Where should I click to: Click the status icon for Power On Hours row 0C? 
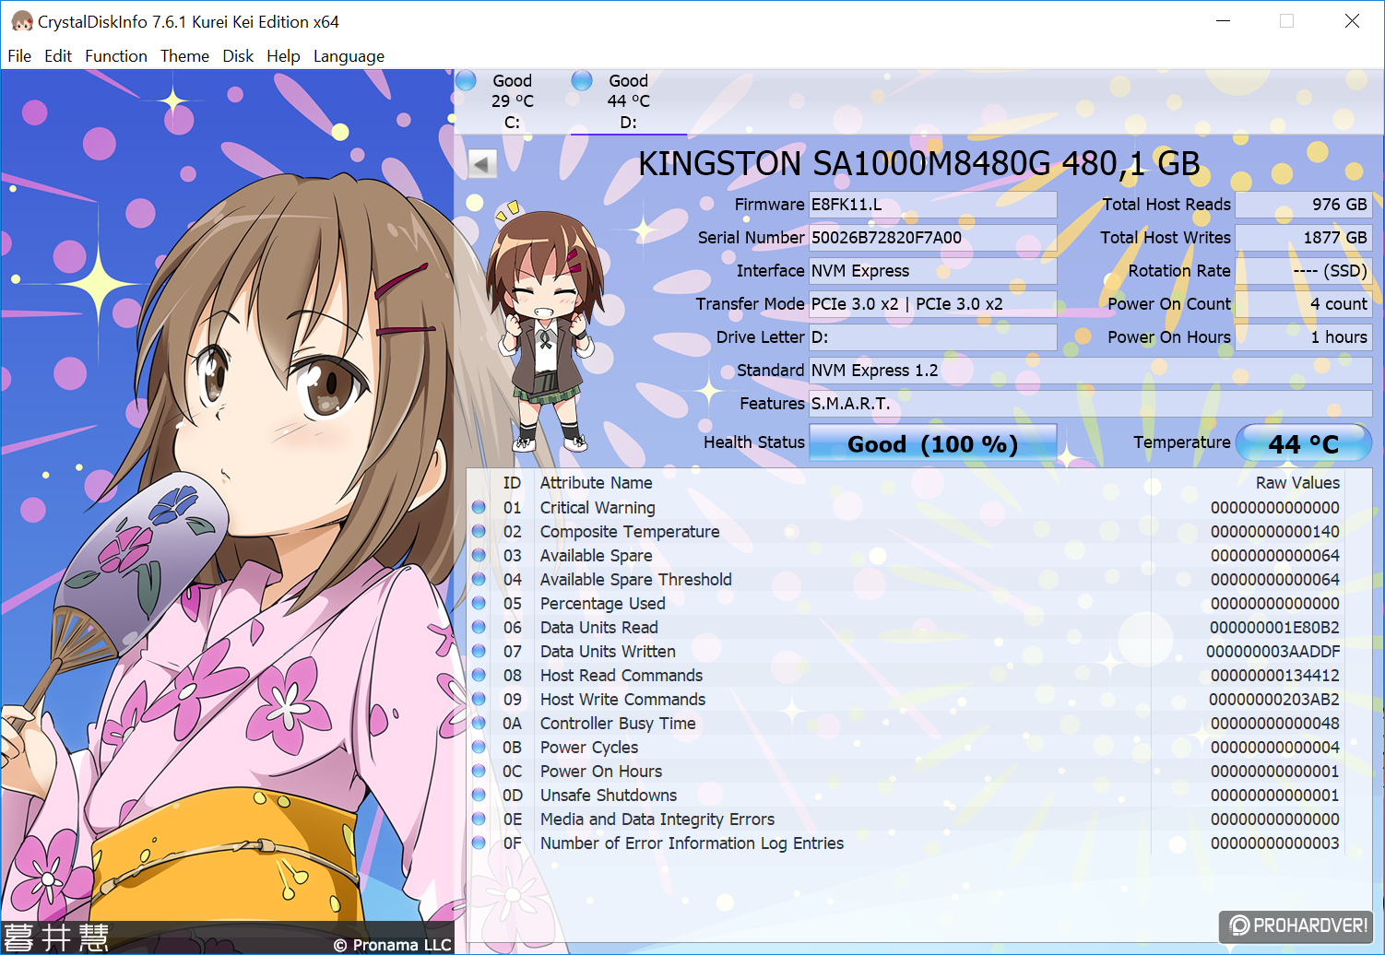click(x=479, y=771)
